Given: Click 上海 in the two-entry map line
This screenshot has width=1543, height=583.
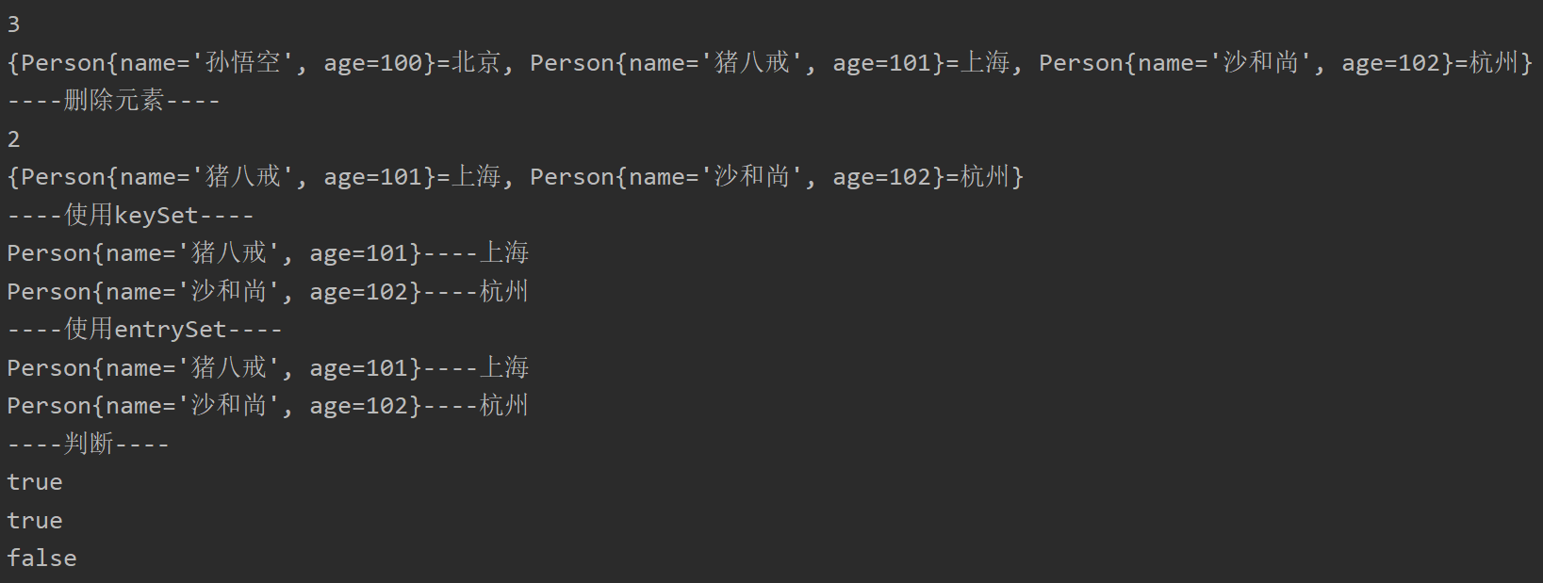Looking at the screenshot, I should click(476, 177).
